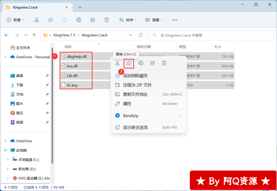277x191 pixels.
Task: Go forward with the right arrow button
Action: pos(17,35)
